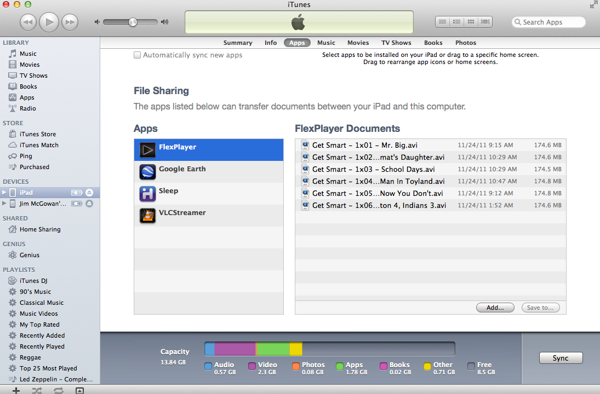
Task: Select the Classical Music playlist
Action: coord(50,303)
